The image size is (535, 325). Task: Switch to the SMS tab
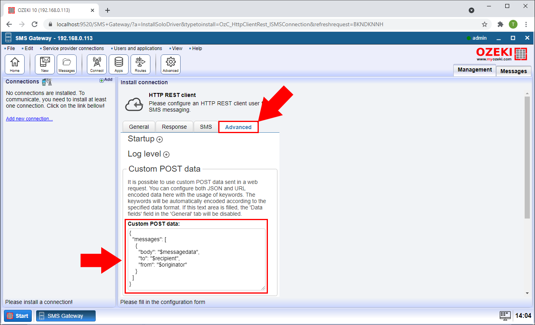(x=206, y=127)
